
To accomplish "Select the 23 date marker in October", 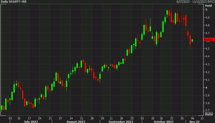I will [171, 118].
